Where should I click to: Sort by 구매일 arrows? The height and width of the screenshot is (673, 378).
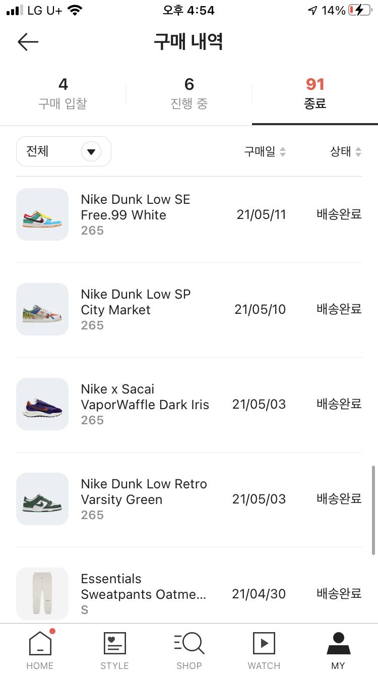tap(283, 152)
